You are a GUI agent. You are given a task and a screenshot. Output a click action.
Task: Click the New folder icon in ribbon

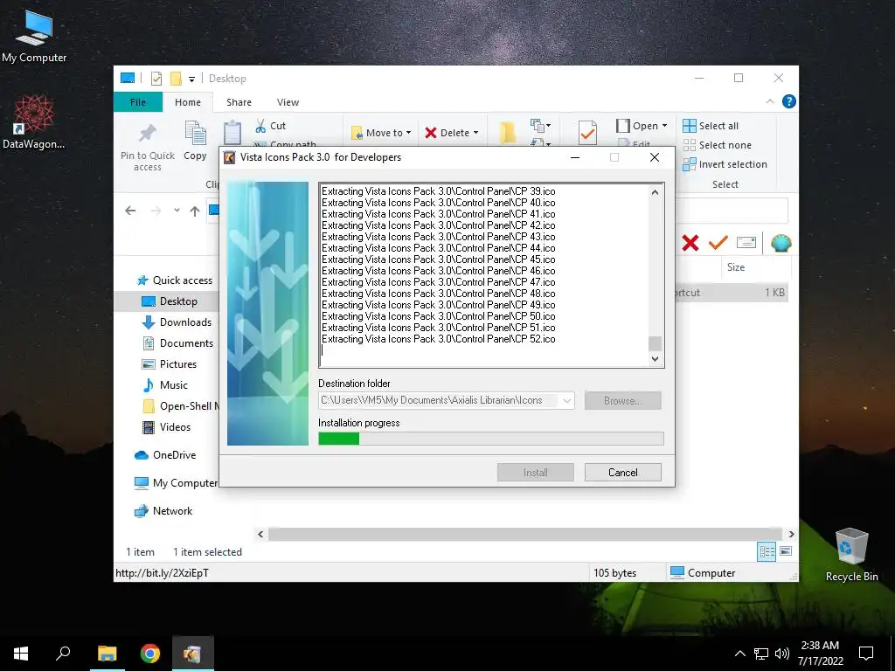point(508,133)
